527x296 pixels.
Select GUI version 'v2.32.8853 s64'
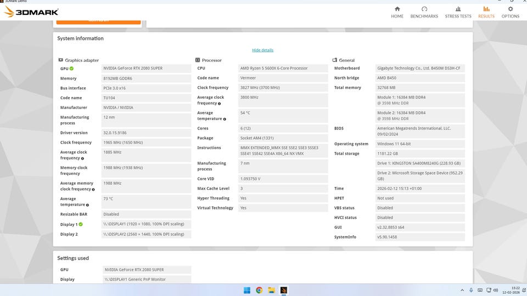[x=420, y=227]
